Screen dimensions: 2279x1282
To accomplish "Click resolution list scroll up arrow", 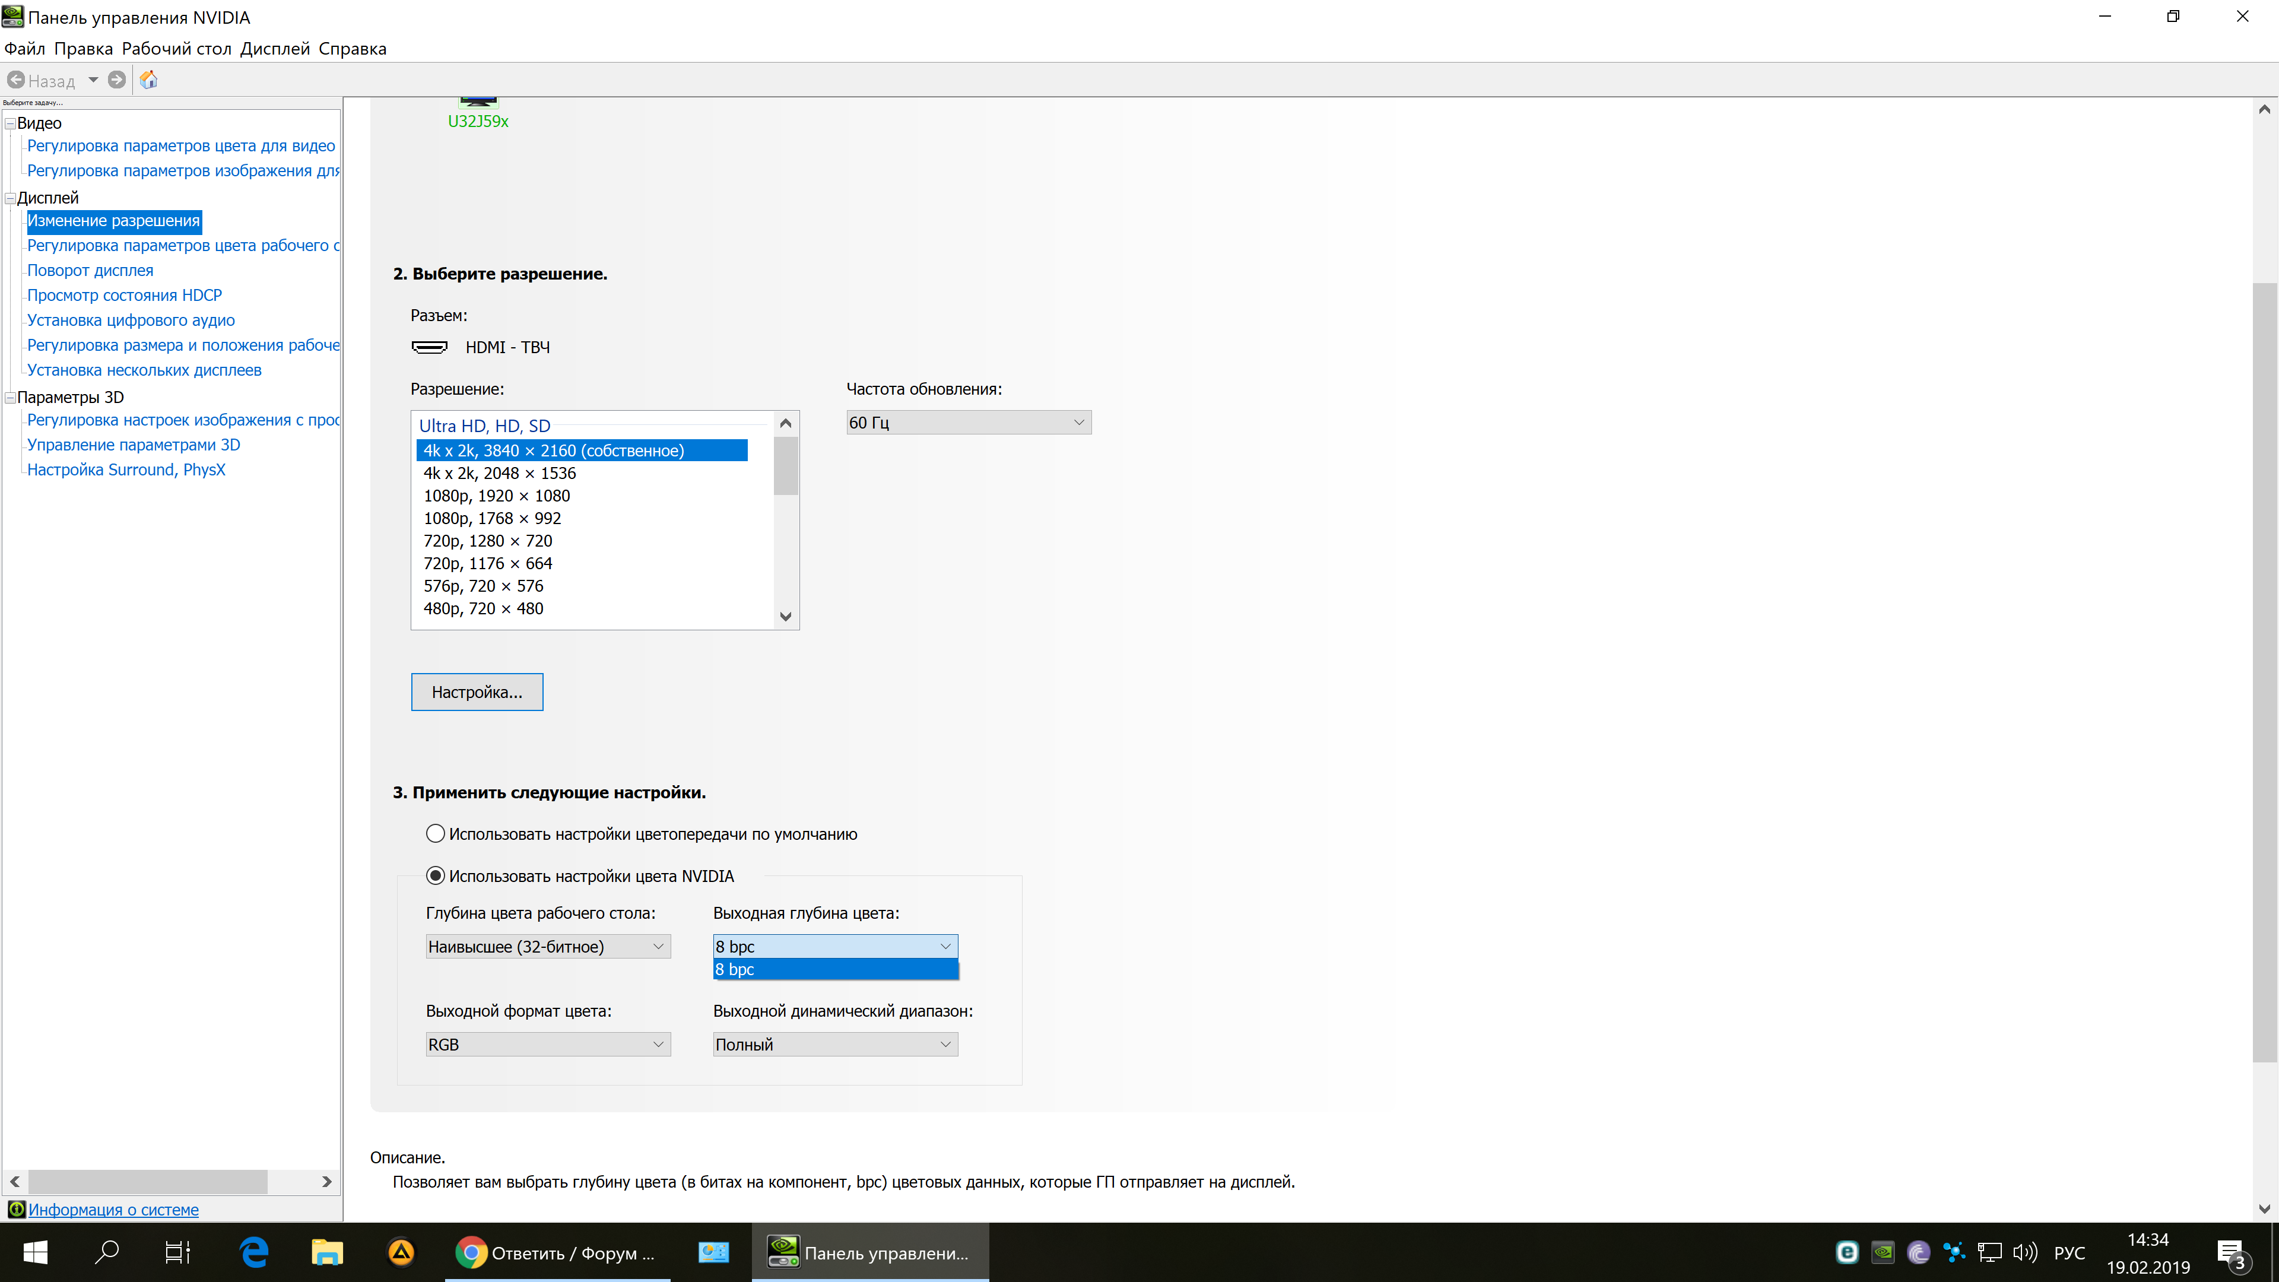I will 786,424.
